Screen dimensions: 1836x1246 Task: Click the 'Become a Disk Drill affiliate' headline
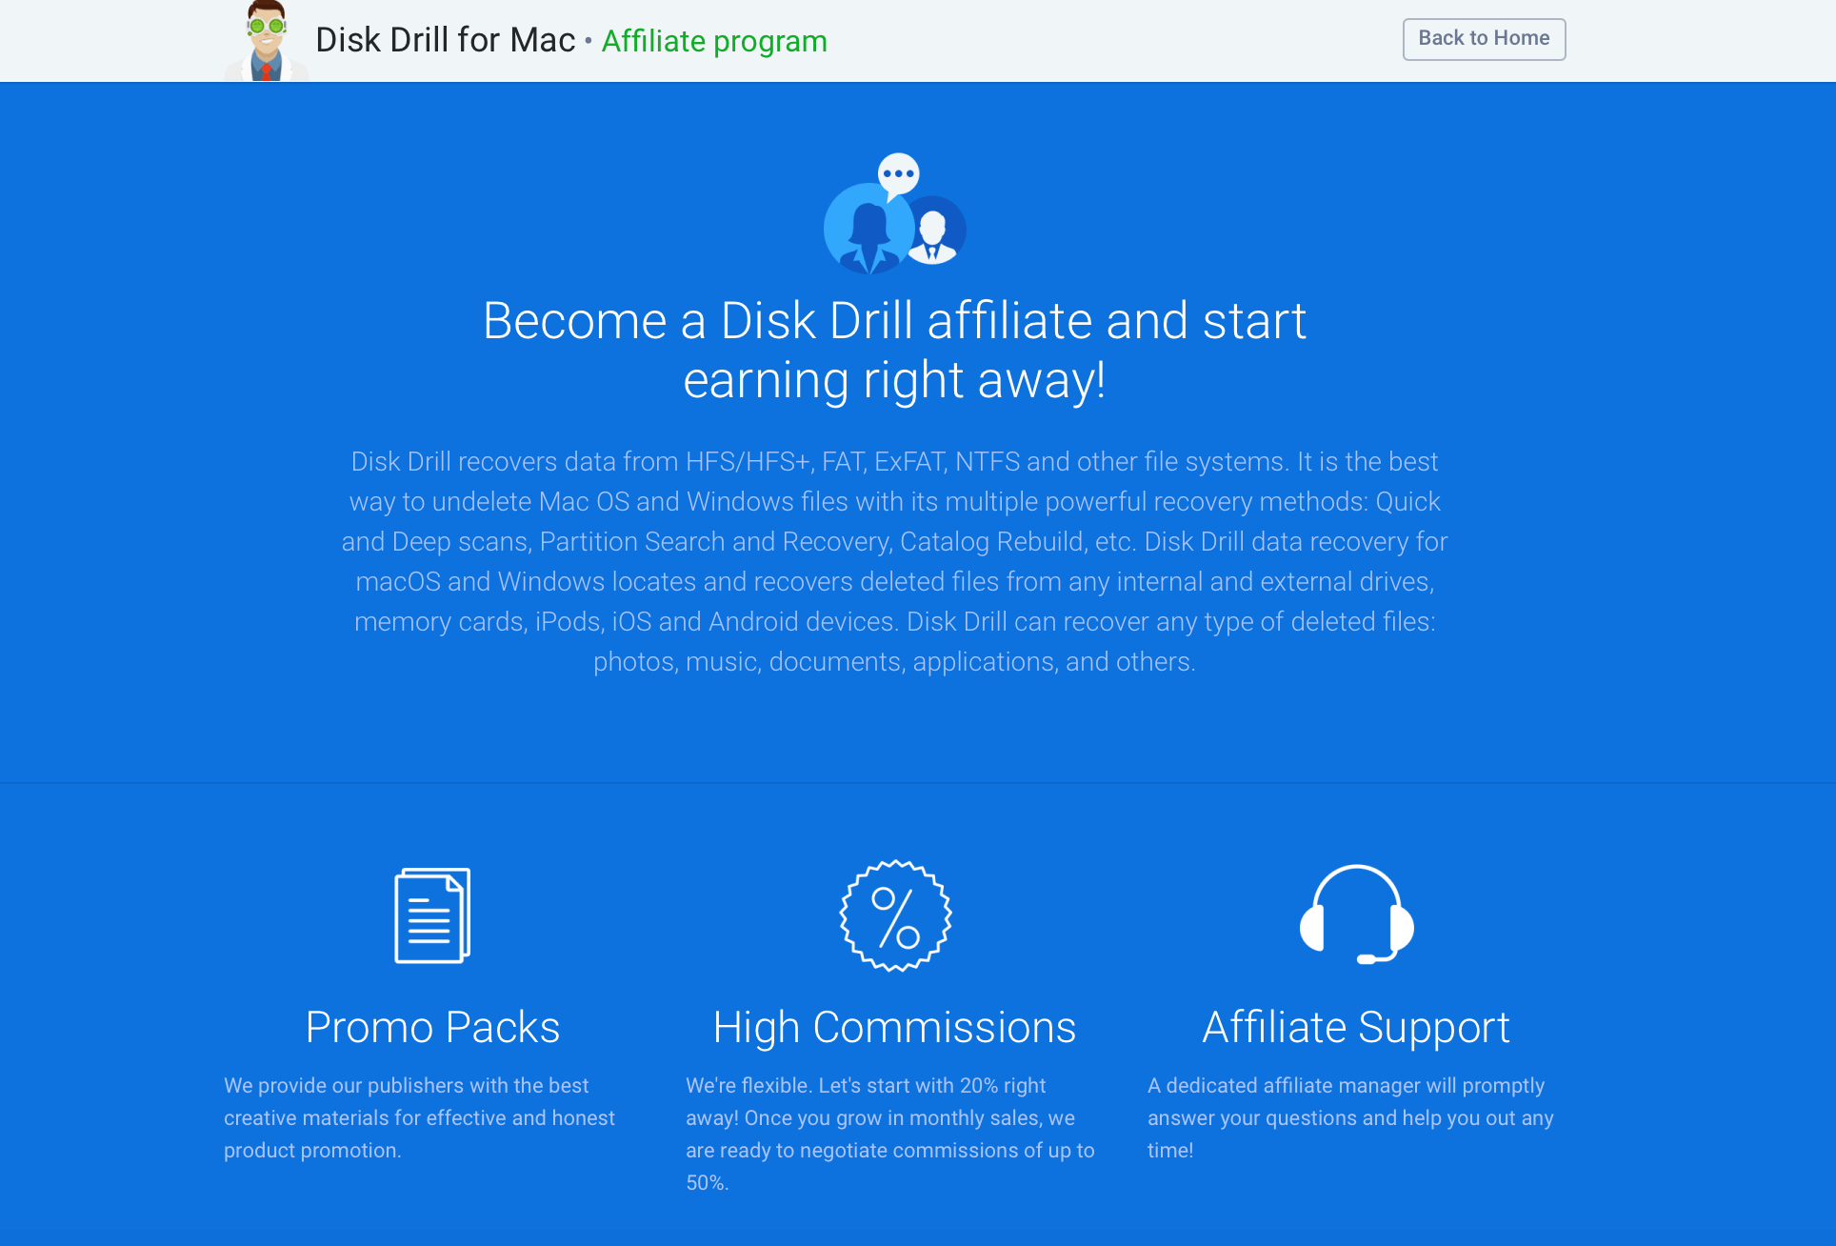[x=895, y=350]
